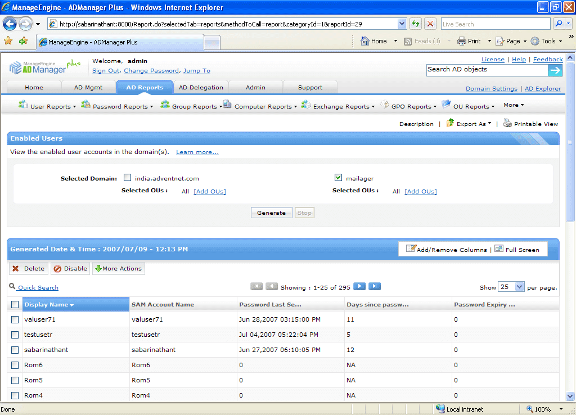Click the Live Search magnifier icon
Image resolution: width=576 pixels, height=415 pixels.
(559, 24)
